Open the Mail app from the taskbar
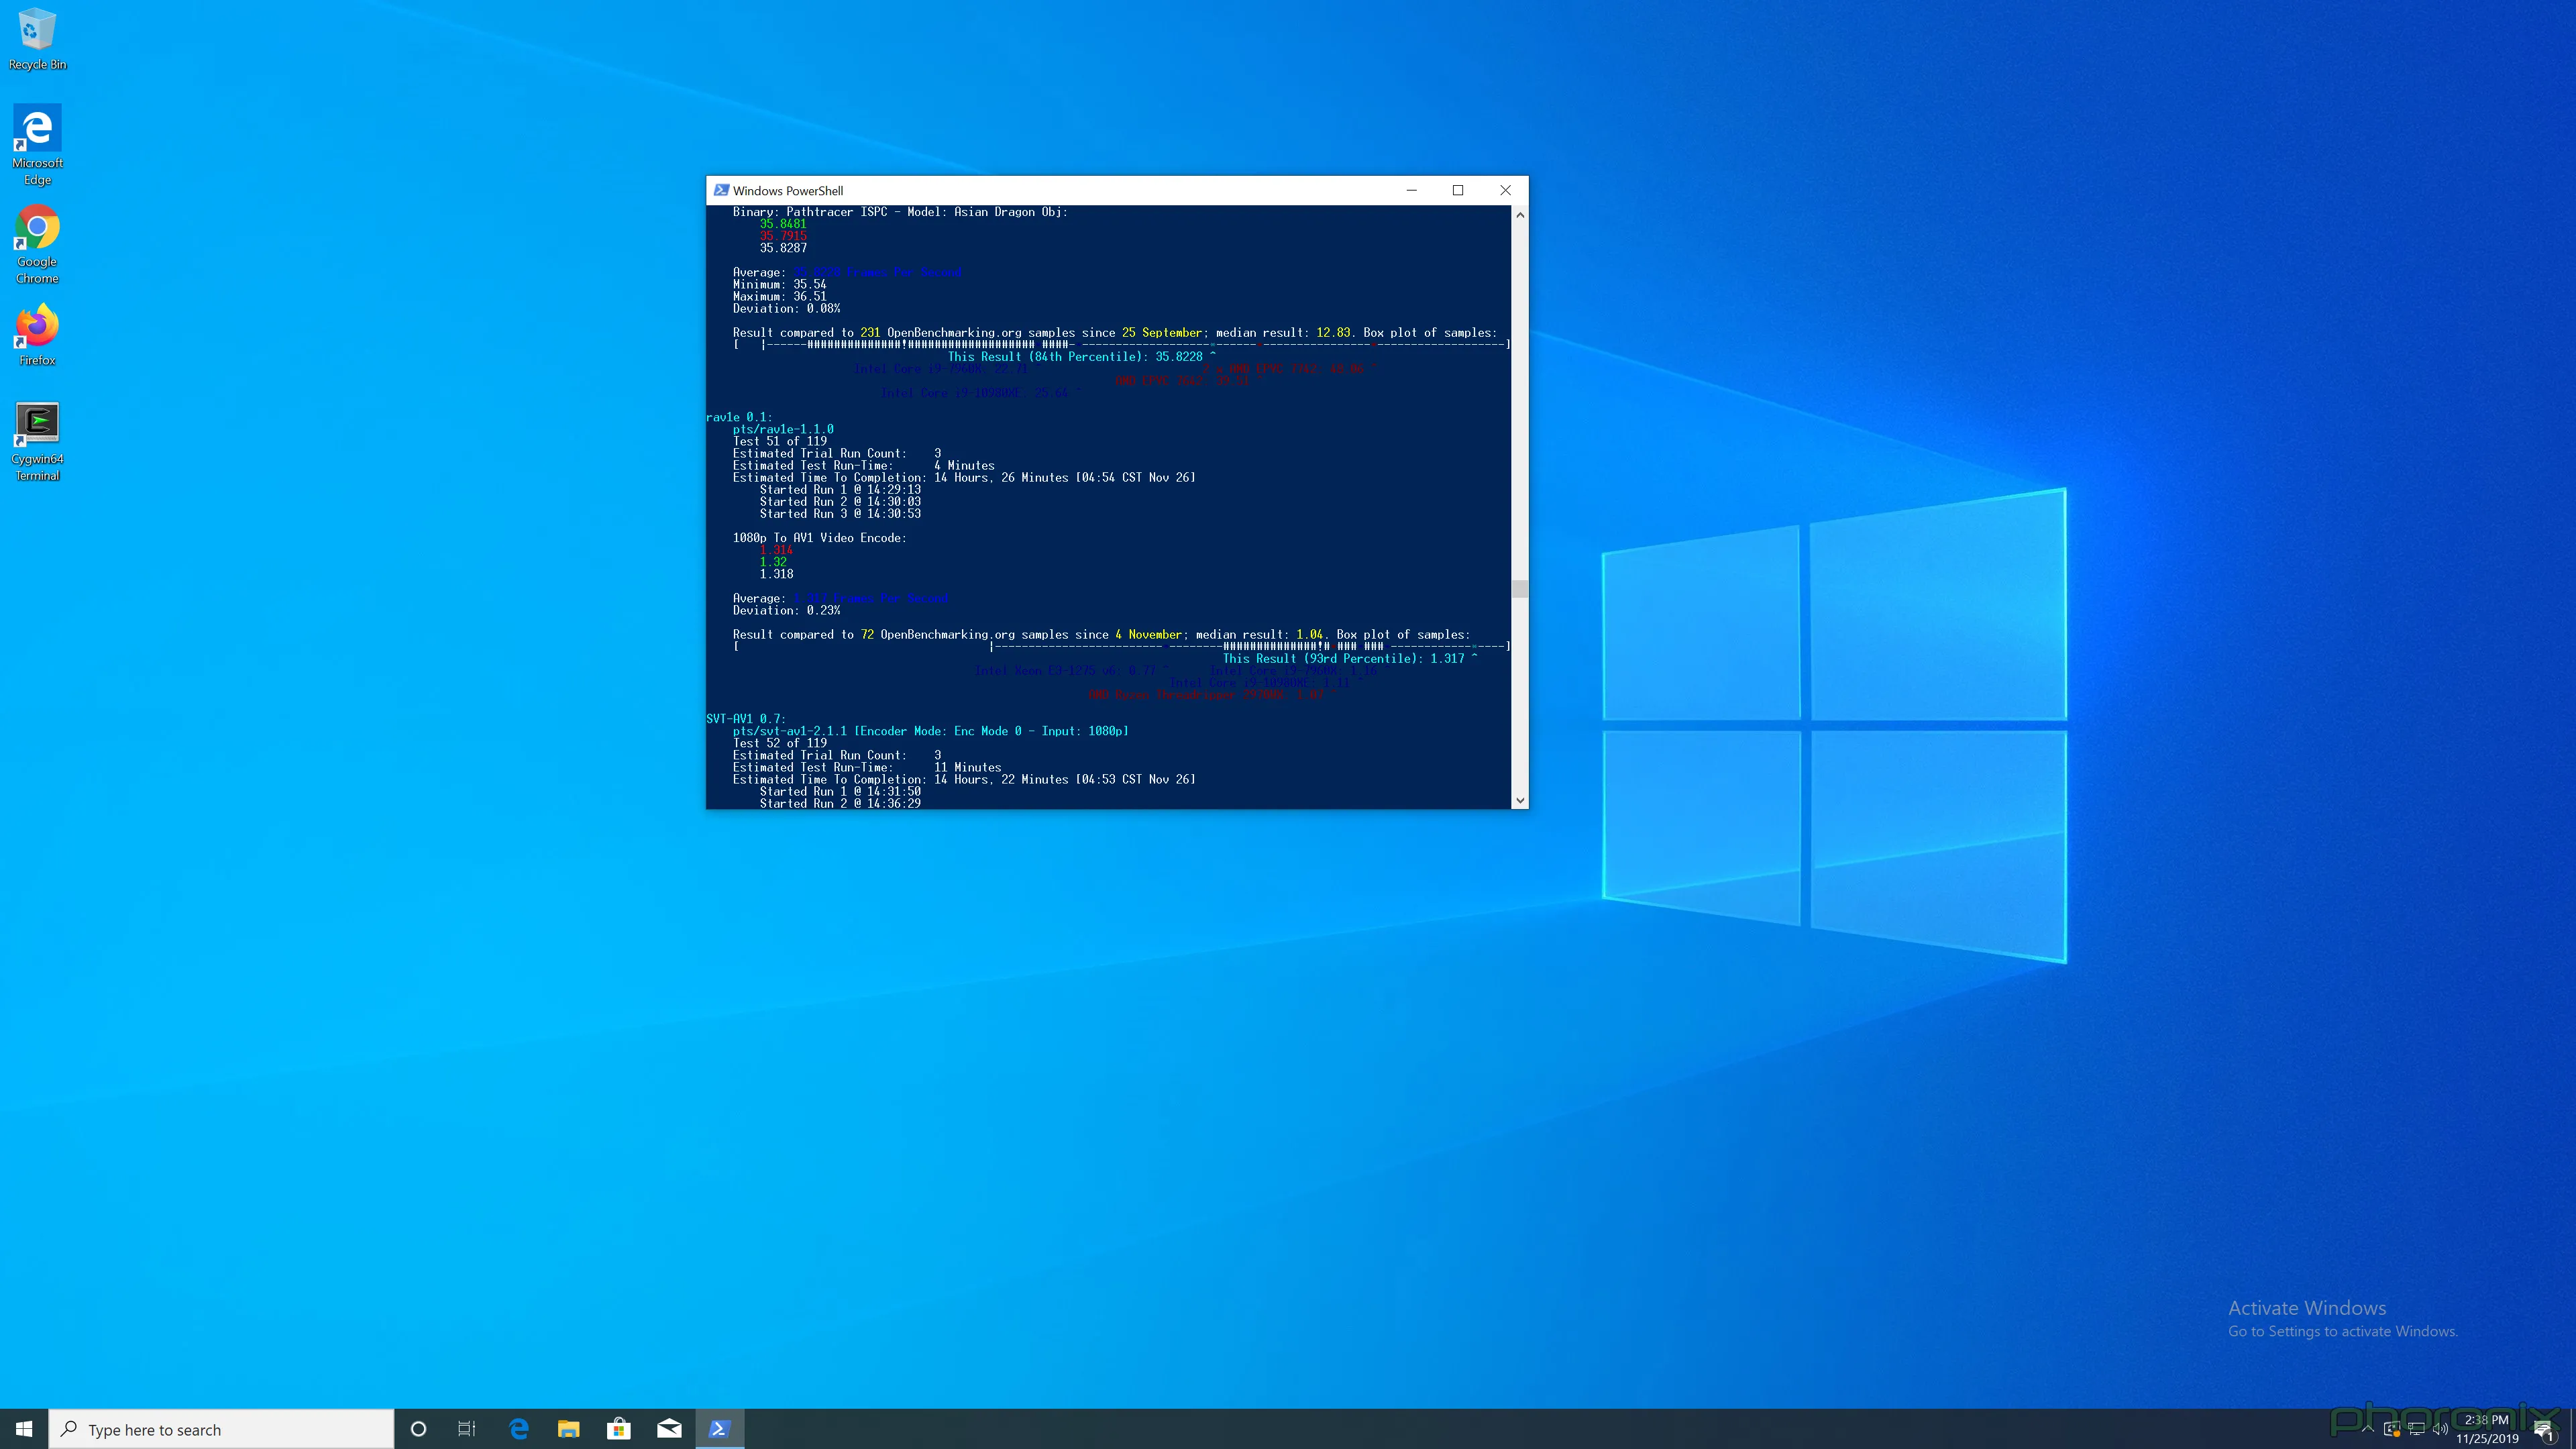Viewport: 2576px width, 1449px height. click(x=669, y=1429)
